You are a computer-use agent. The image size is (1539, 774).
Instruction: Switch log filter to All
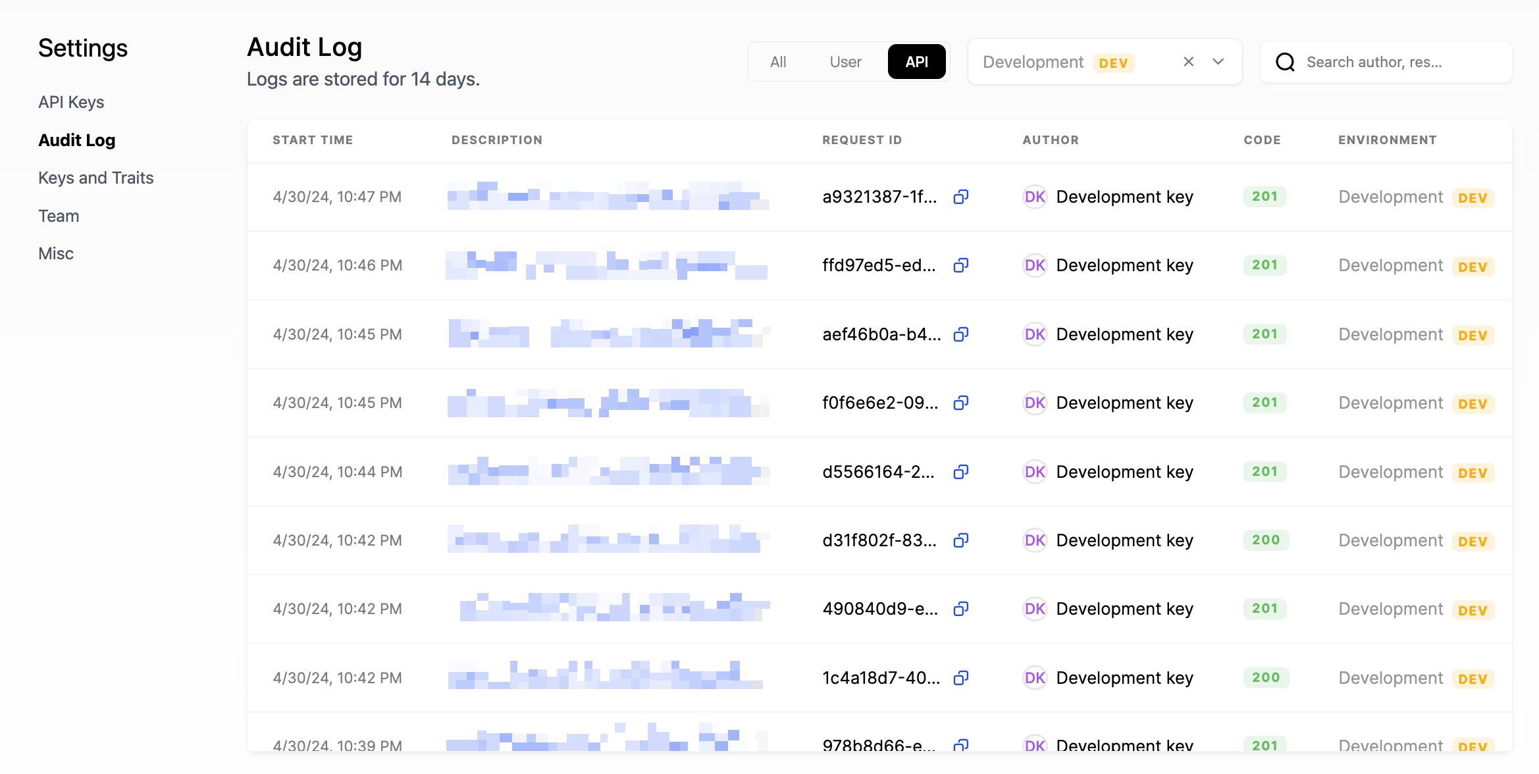pos(778,62)
